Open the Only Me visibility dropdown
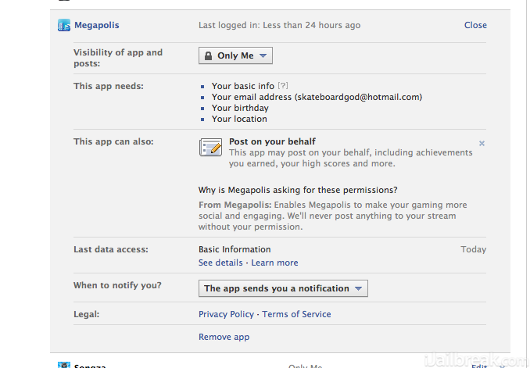This screenshot has width=530, height=368. 235,55
